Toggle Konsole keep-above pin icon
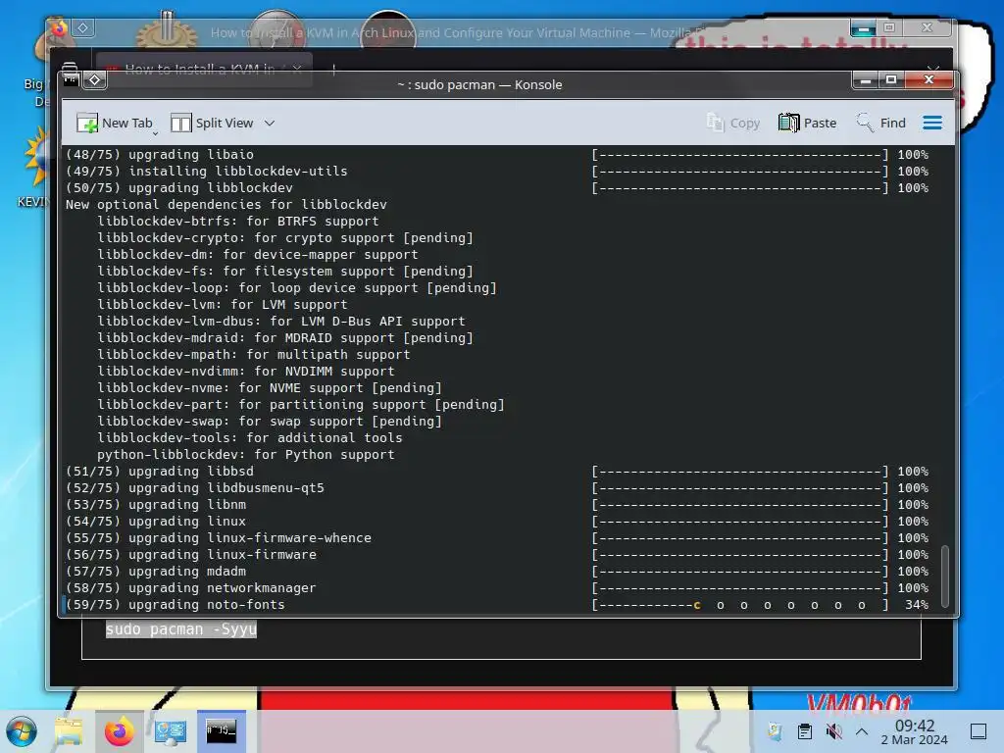 coord(95,80)
